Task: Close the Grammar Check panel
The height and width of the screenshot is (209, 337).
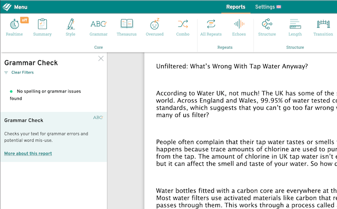Action: click(x=101, y=58)
